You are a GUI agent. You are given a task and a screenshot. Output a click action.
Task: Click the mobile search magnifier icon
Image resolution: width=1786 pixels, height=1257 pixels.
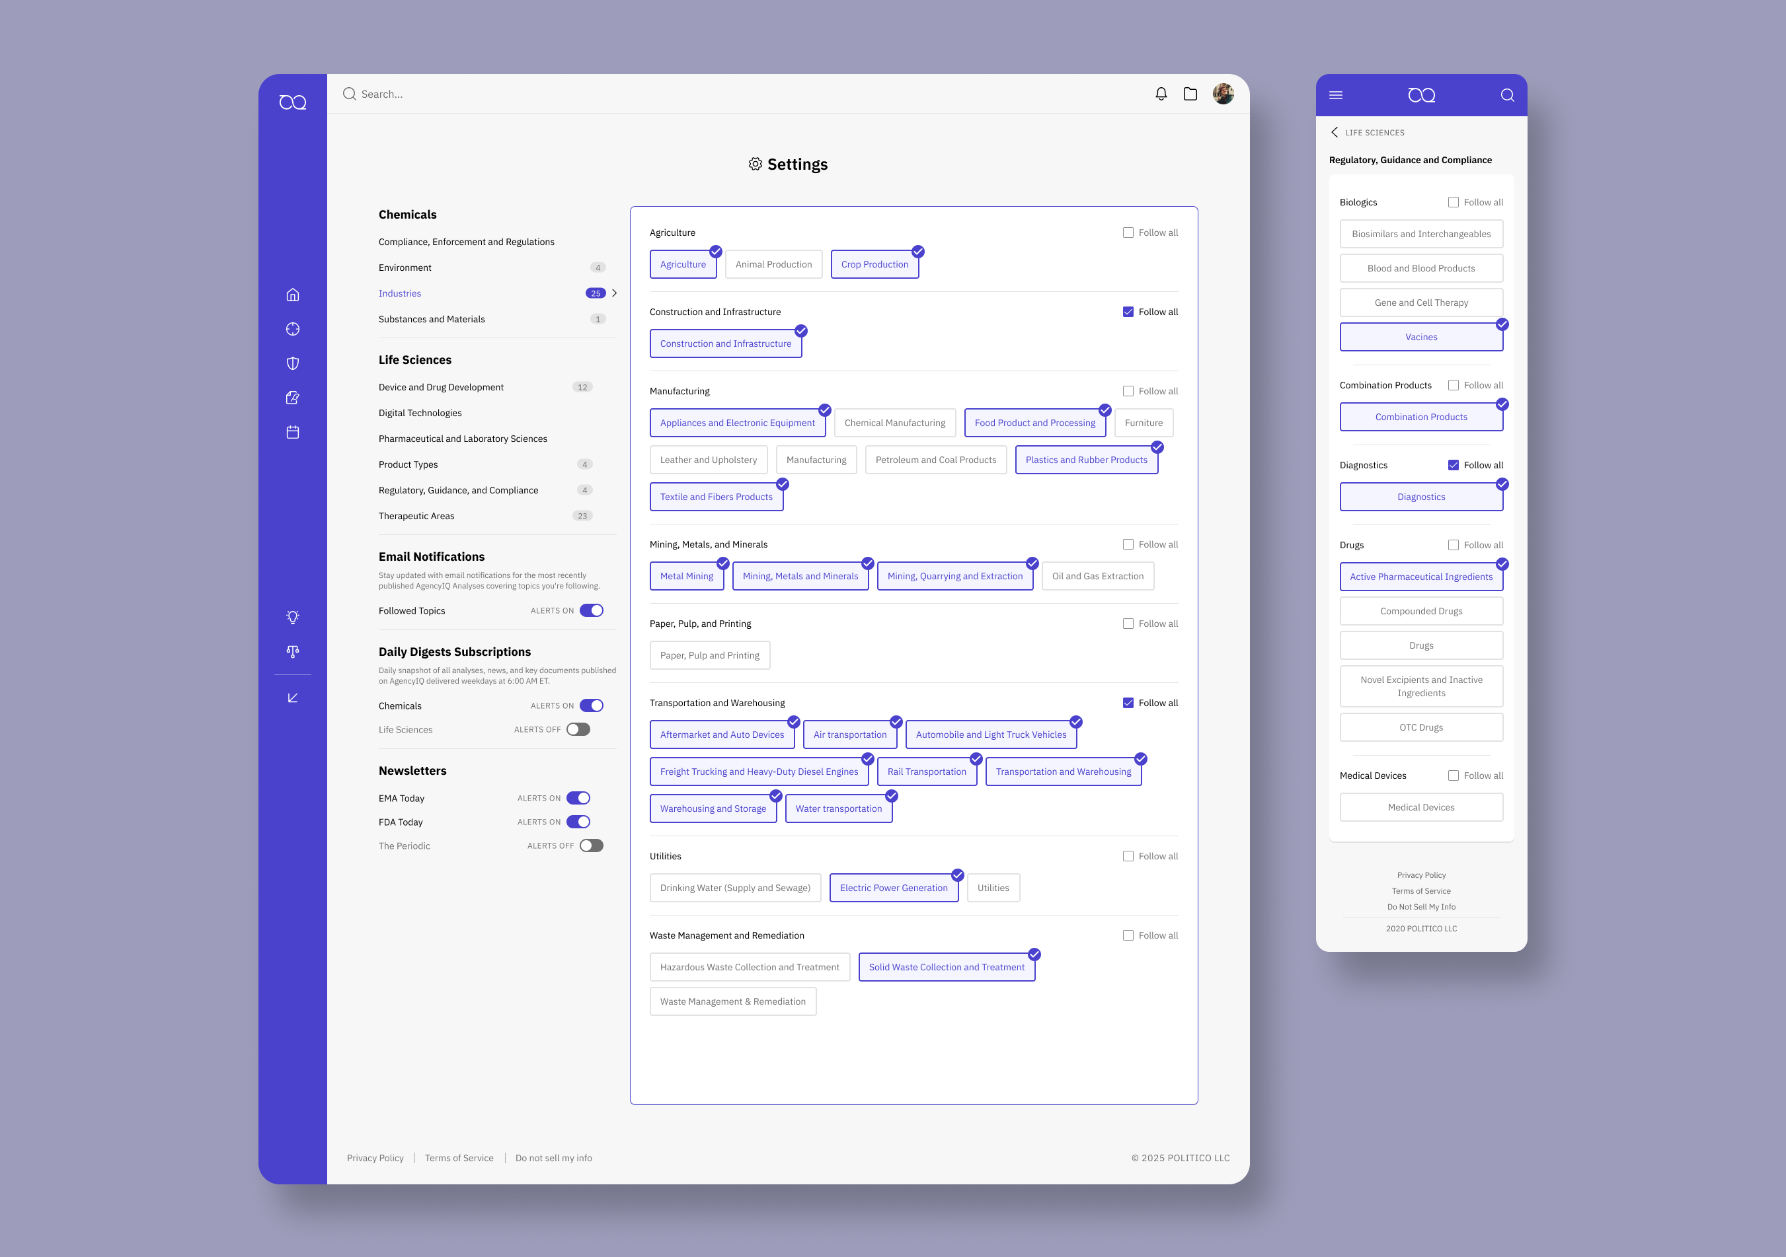click(1507, 95)
